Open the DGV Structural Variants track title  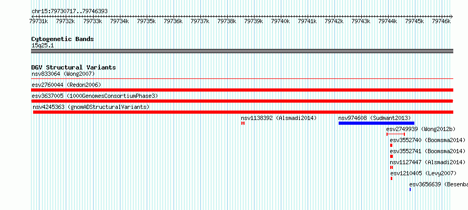(x=74, y=67)
